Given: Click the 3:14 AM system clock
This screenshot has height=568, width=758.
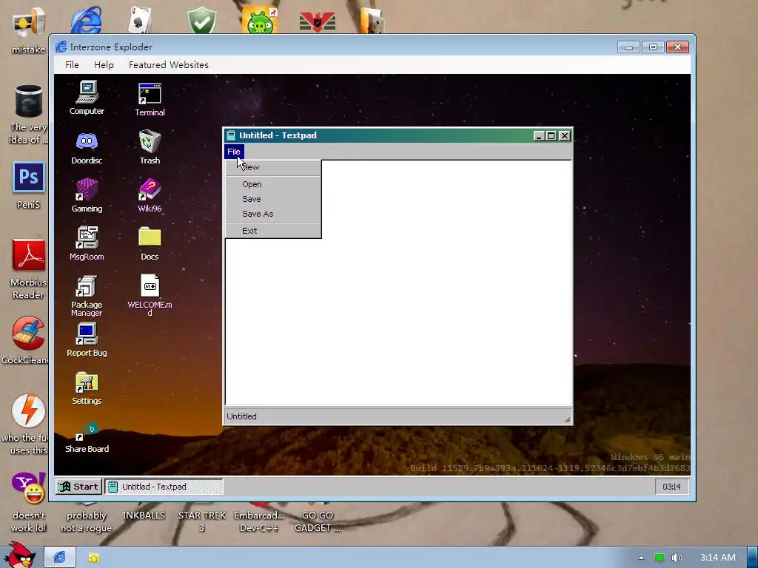Looking at the screenshot, I should coord(718,558).
